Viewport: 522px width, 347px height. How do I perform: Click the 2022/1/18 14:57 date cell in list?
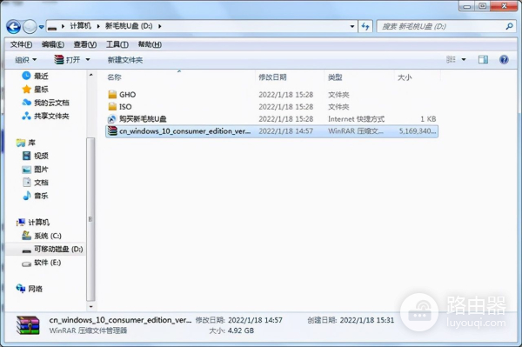point(285,131)
